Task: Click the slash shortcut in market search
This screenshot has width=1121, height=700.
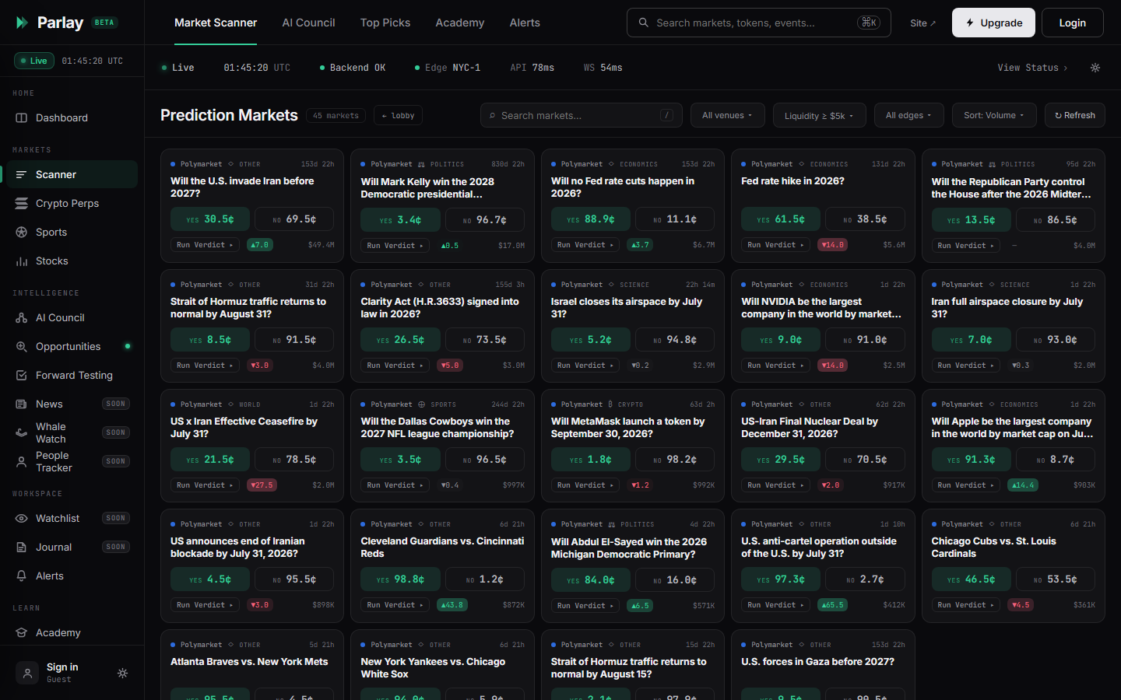Action: [667, 115]
